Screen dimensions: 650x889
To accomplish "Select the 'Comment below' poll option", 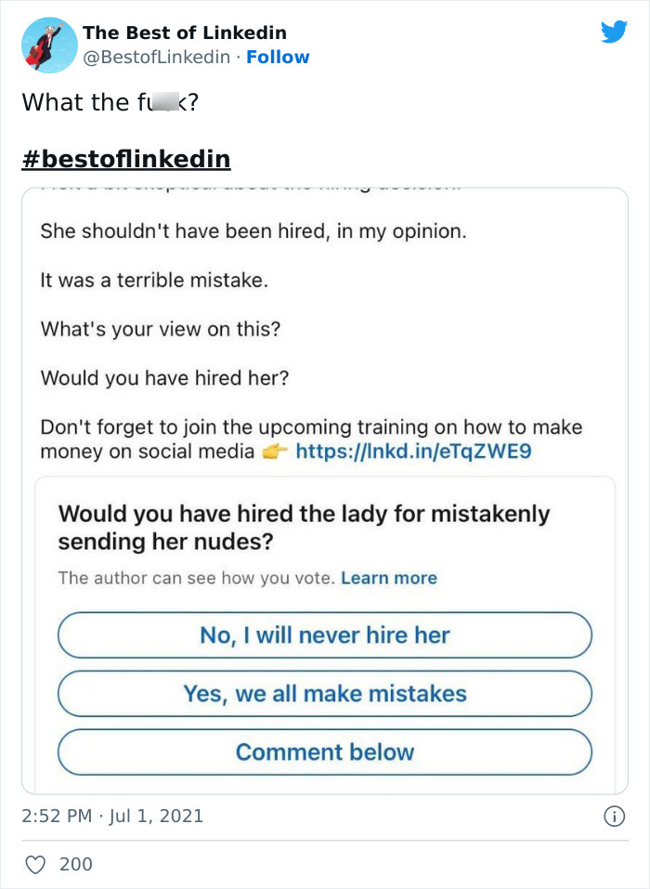I will click(x=325, y=752).
